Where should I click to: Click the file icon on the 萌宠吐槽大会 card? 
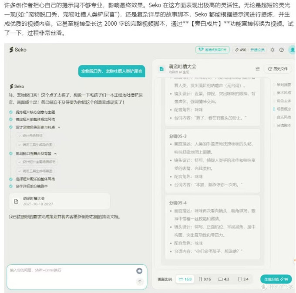coord(16,201)
